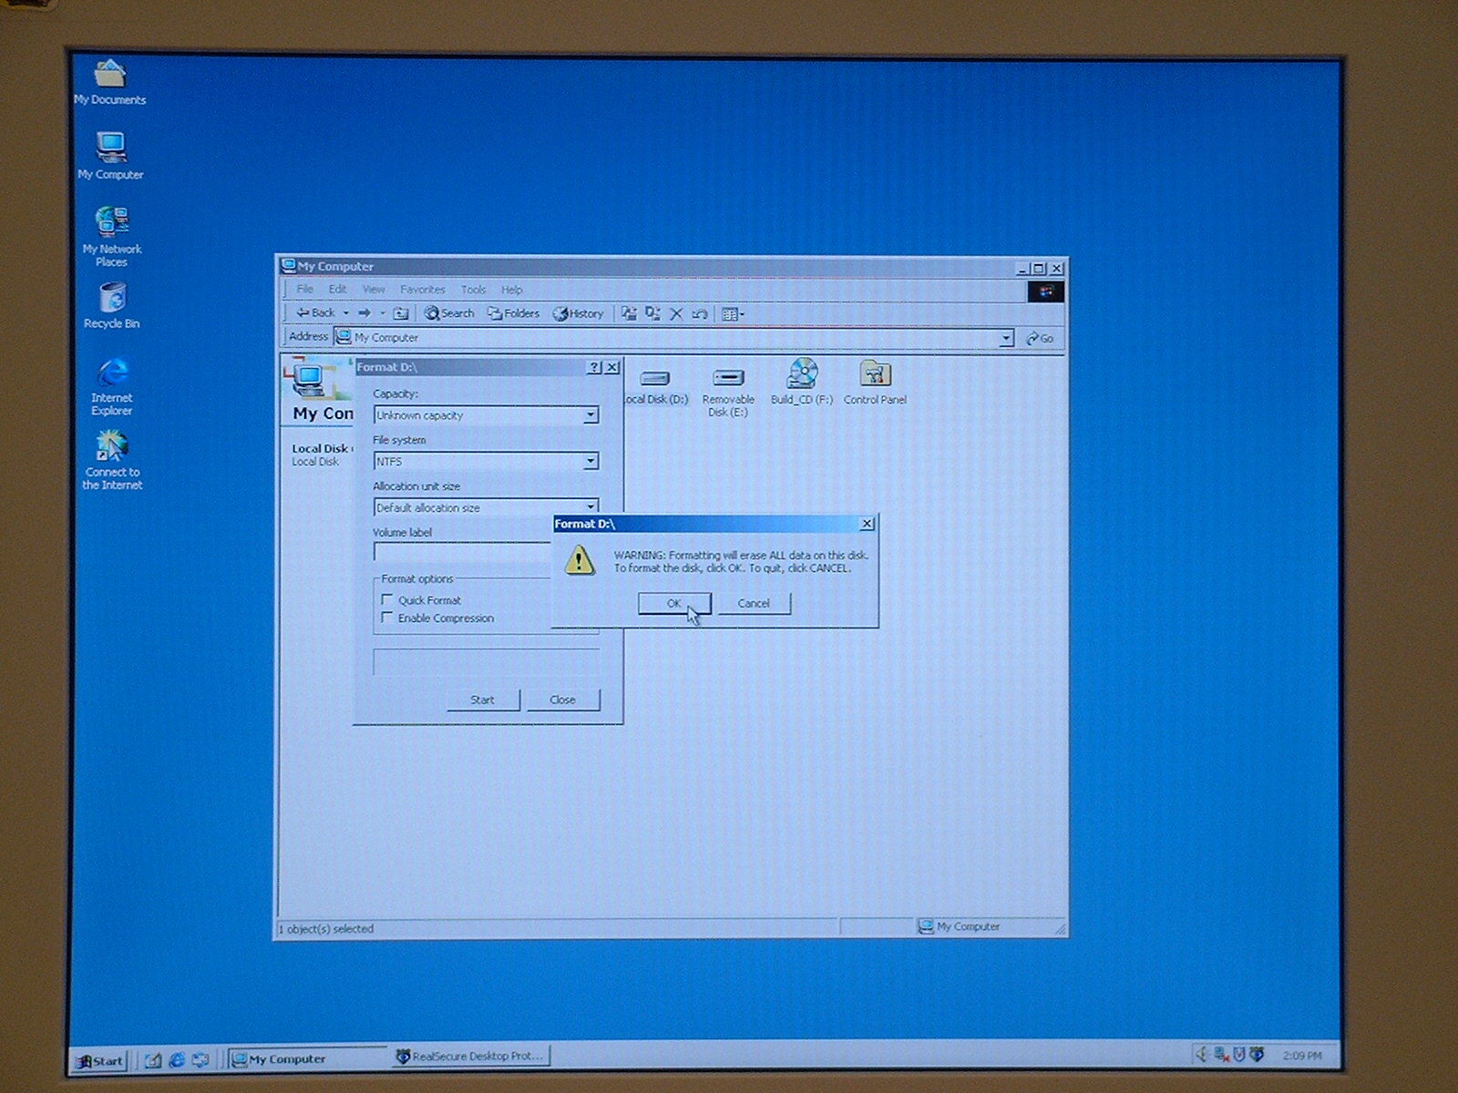Image resolution: width=1458 pixels, height=1093 pixels.
Task: Show the Folders pane in toolbar
Action: 514,313
